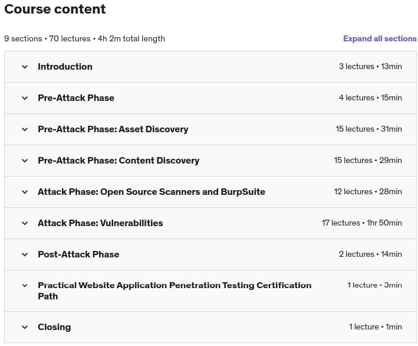Viewport: 418px width, 346px height.
Task: Open Practical Website Application Penetration Testing section
Action: pos(175,290)
